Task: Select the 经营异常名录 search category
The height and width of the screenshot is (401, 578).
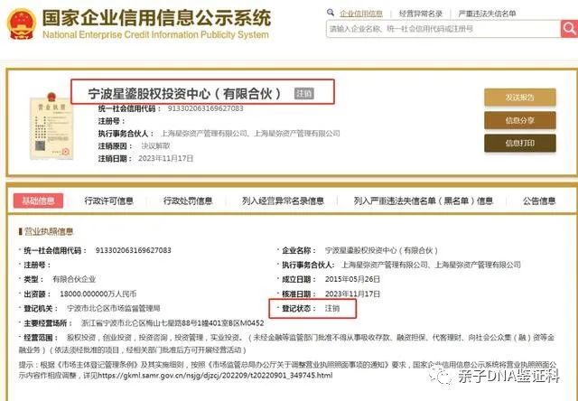Action: (421, 14)
